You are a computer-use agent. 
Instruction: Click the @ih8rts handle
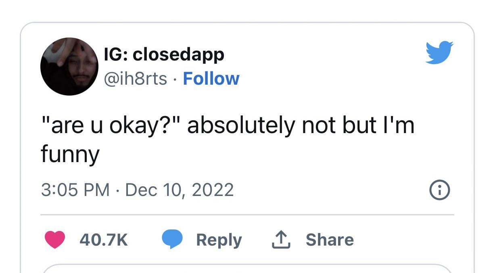pyautogui.click(x=136, y=78)
